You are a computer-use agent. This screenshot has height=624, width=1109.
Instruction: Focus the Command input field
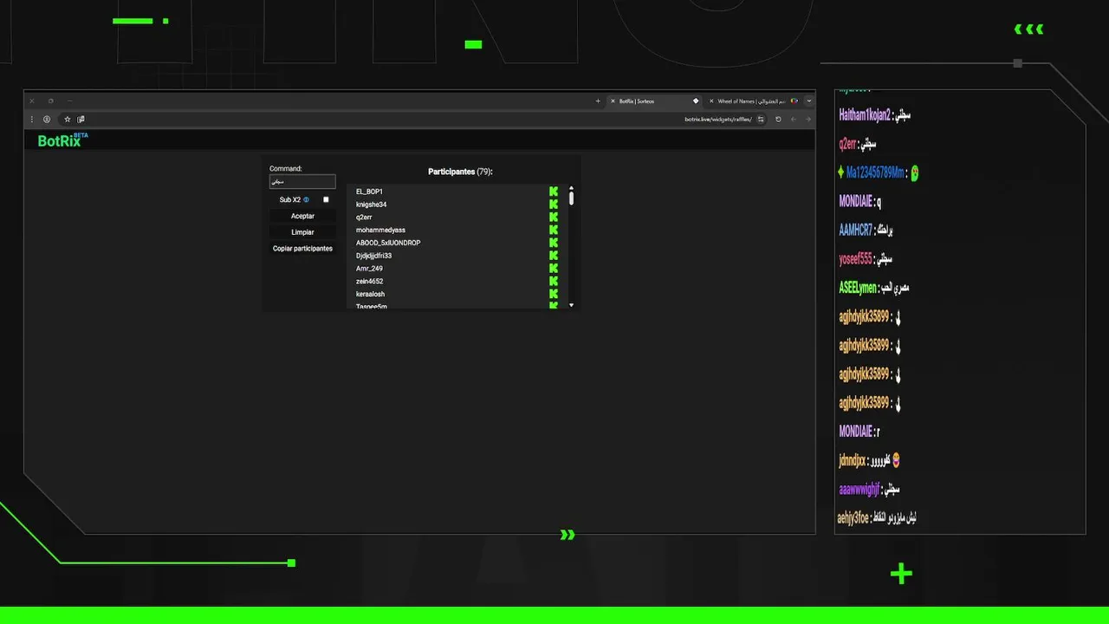pyautogui.click(x=302, y=182)
